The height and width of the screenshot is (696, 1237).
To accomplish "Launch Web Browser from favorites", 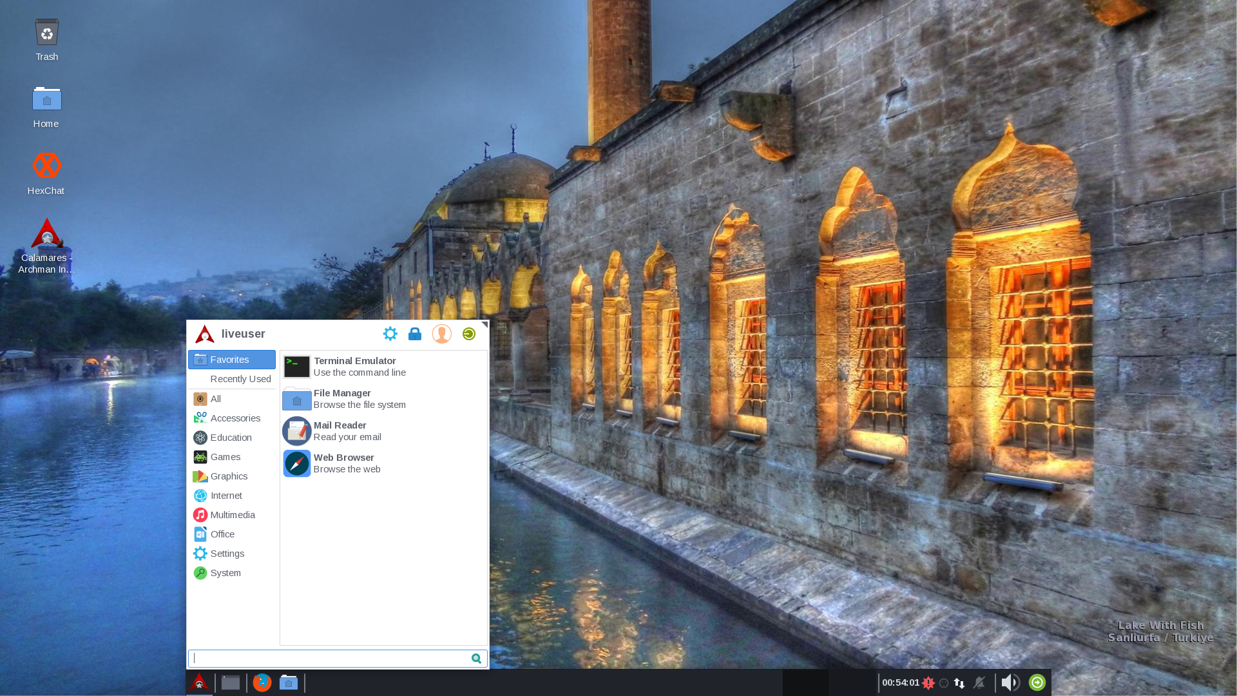I will coord(384,463).
